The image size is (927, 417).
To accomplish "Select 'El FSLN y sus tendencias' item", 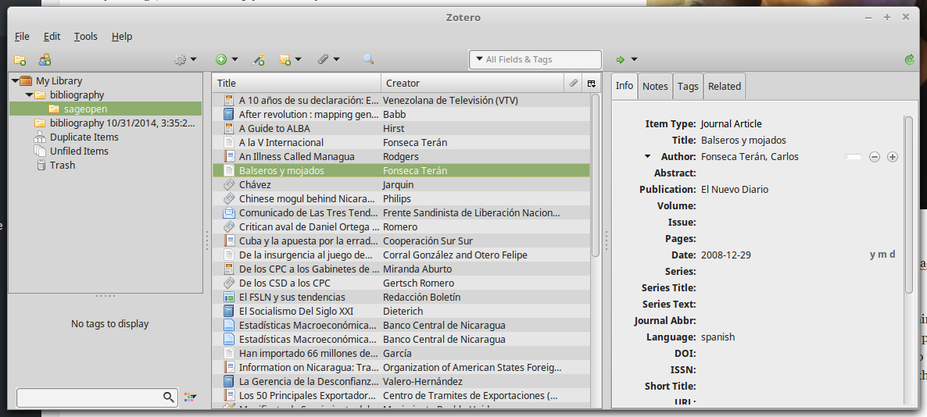I will coord(402,297).
